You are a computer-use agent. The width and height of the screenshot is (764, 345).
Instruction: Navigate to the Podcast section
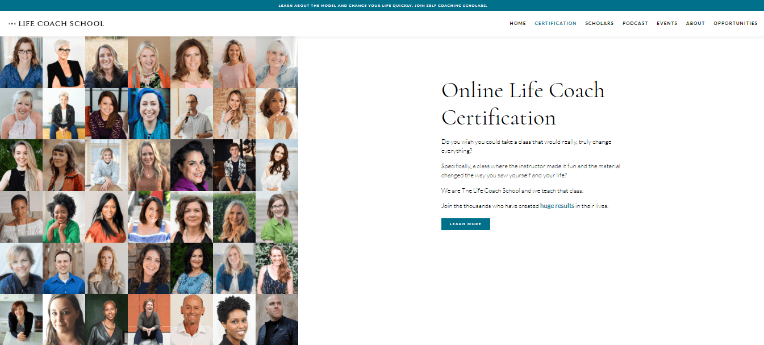click(634, 24)
